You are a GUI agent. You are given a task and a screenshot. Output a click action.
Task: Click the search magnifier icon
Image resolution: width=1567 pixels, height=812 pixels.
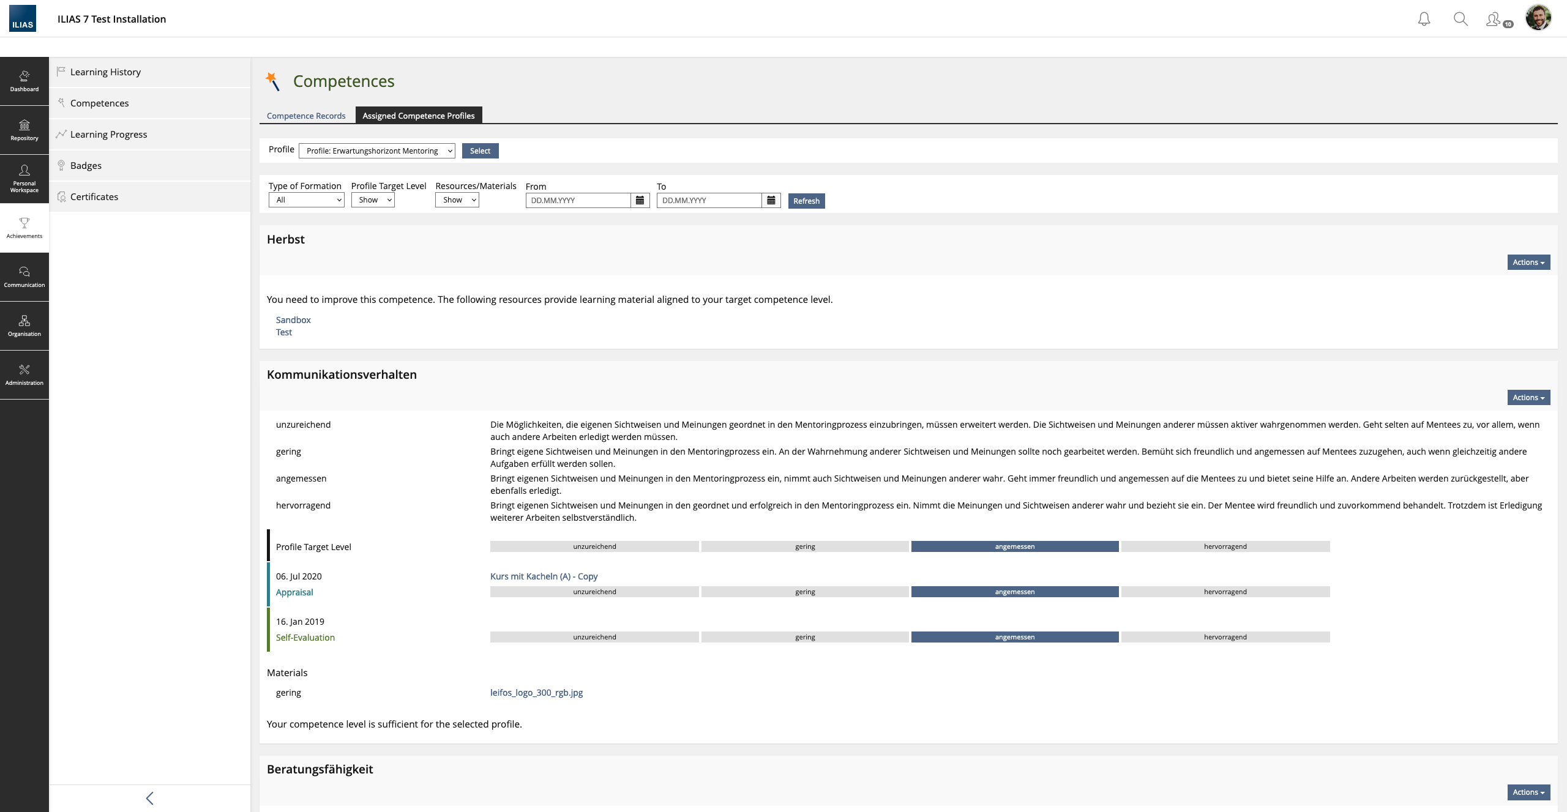1460,19
